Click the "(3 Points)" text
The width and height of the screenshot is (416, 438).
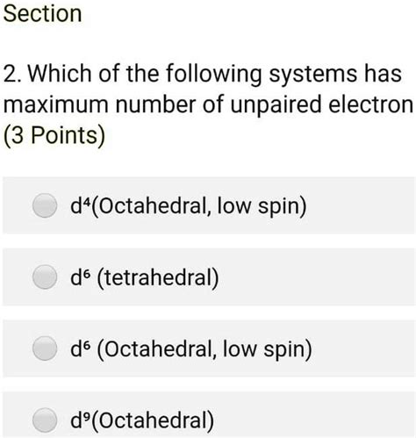[x=54, y=136]
